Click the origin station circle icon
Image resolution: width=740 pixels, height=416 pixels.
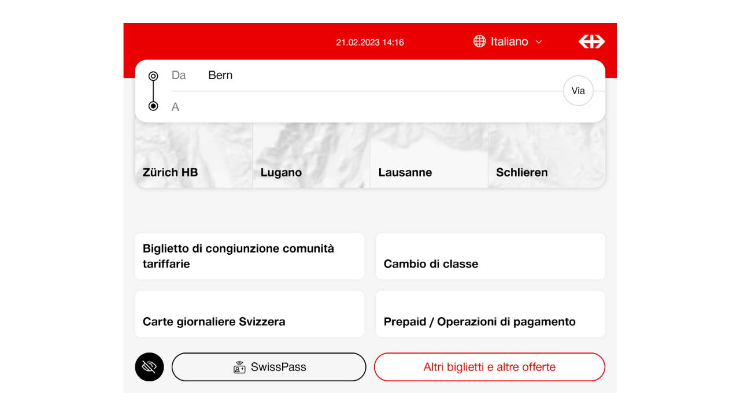(x=153, y=76)
